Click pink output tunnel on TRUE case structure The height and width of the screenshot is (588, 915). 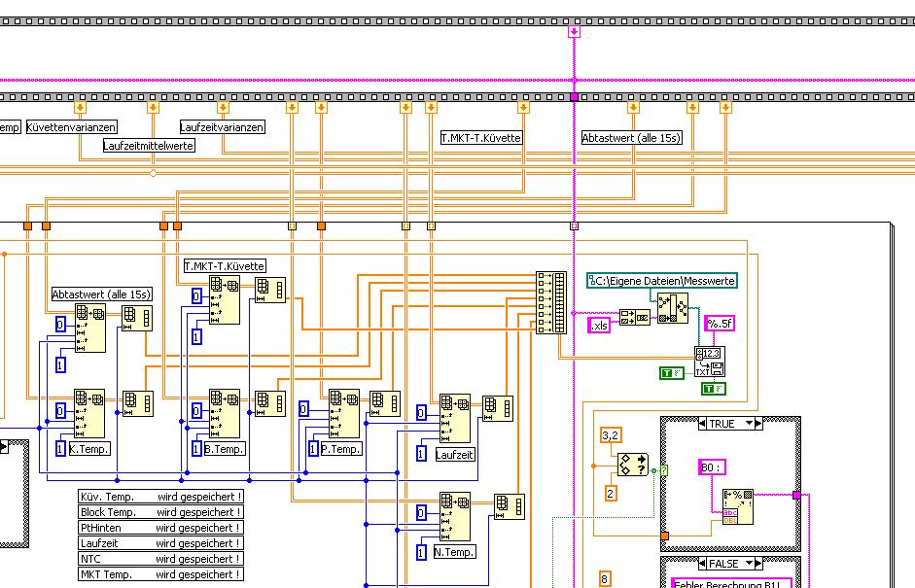796,495
